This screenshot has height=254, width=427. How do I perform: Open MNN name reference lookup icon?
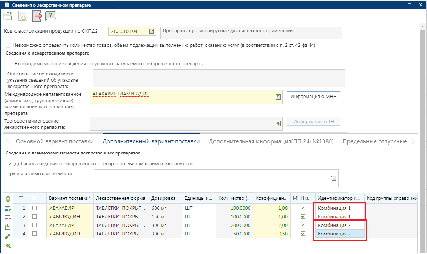278,97
